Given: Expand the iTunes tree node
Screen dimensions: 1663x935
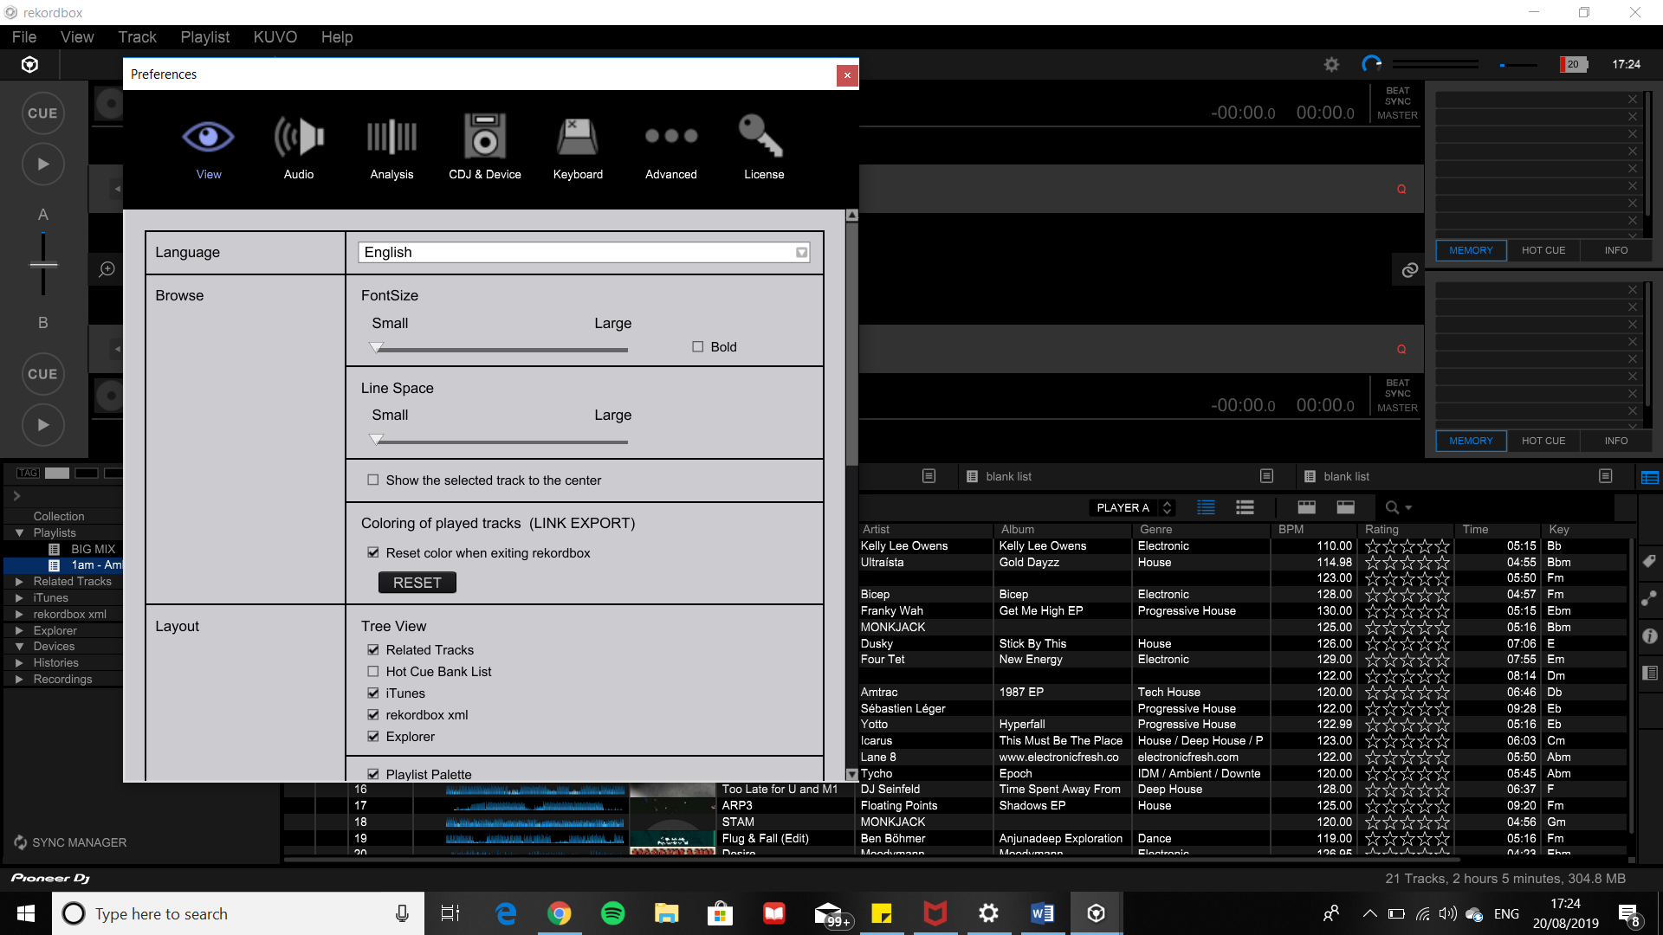Looking at the screenshot, I should (19, 597).
